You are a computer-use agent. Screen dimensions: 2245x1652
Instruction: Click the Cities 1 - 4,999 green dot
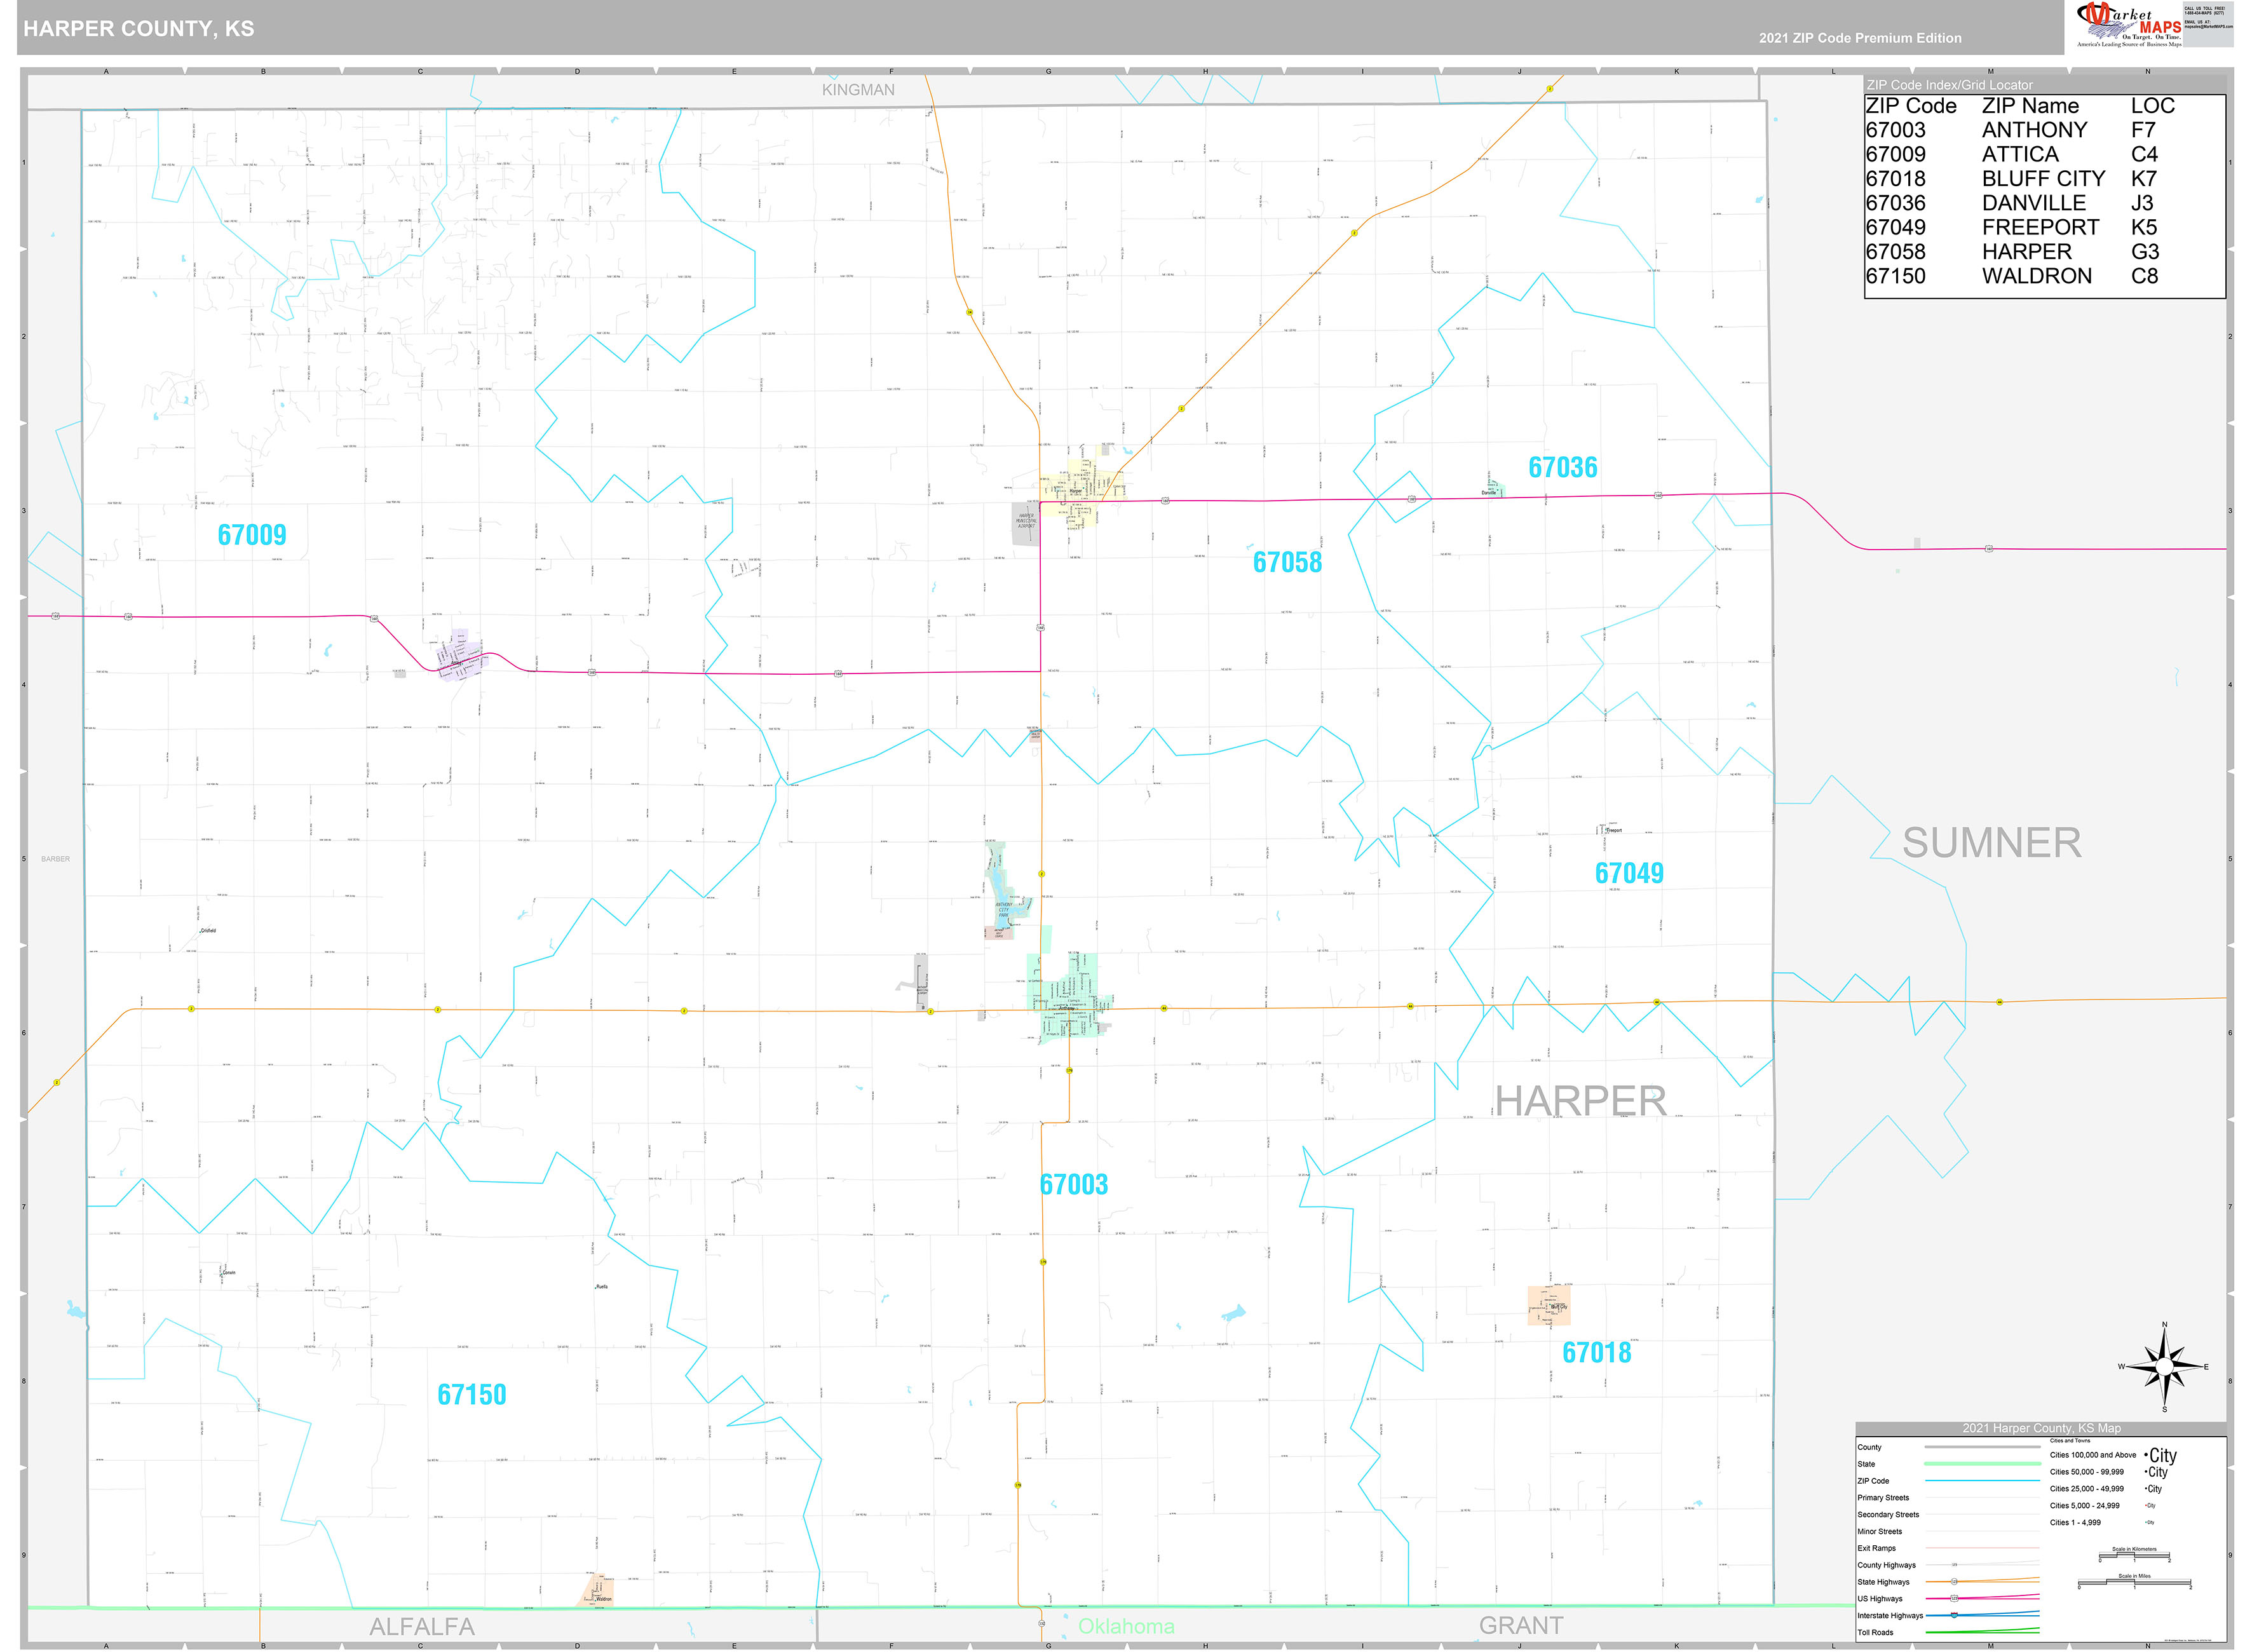coord(2146,1522)
